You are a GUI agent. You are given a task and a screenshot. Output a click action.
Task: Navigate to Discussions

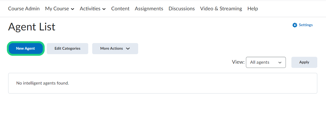(x=181, y=9)
